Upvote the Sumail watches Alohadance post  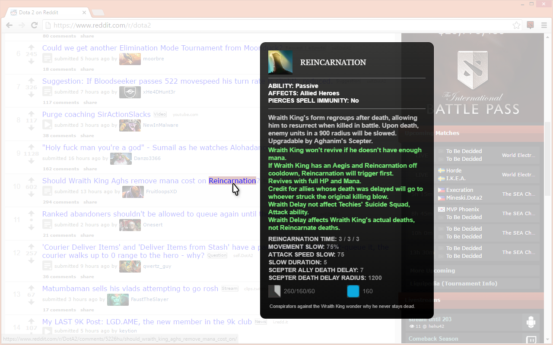point(31,146)
